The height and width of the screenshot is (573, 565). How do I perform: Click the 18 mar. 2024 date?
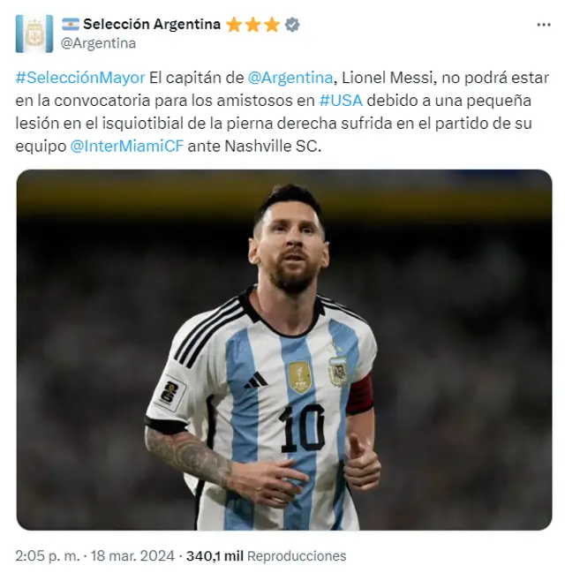132,556
